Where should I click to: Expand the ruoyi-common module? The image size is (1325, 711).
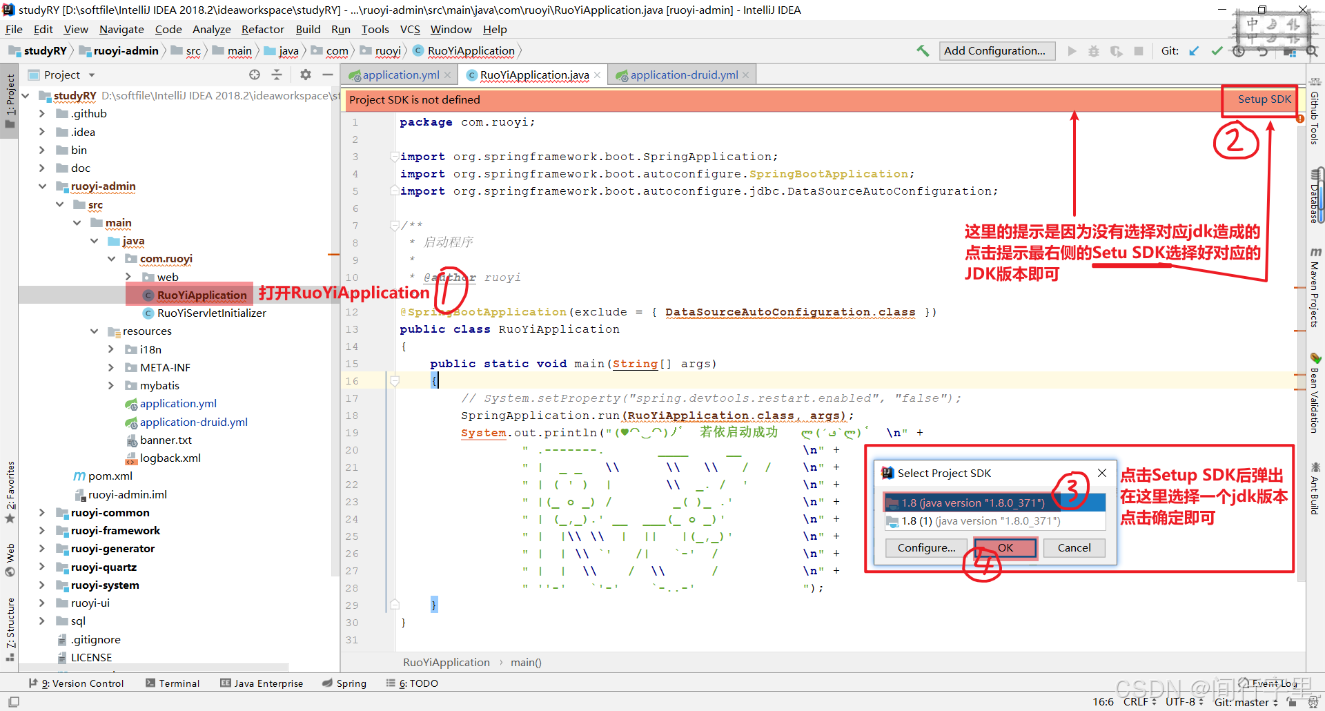tap(41, 512)
